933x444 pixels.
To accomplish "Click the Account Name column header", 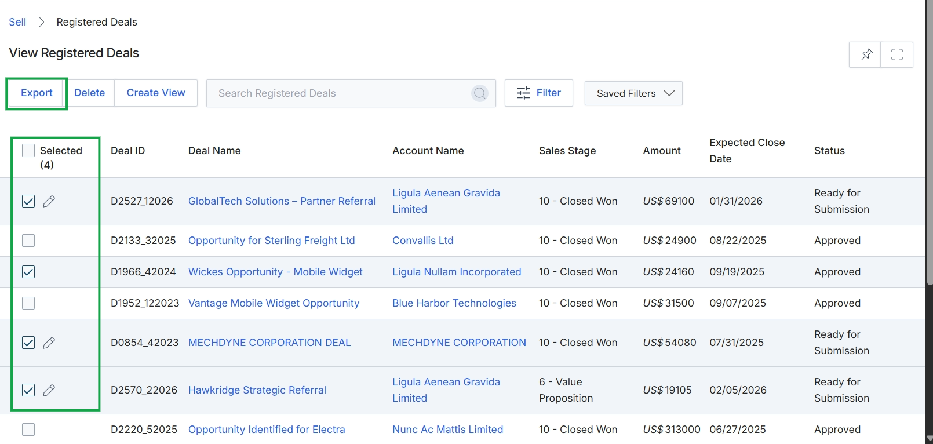I will (428, 151).
